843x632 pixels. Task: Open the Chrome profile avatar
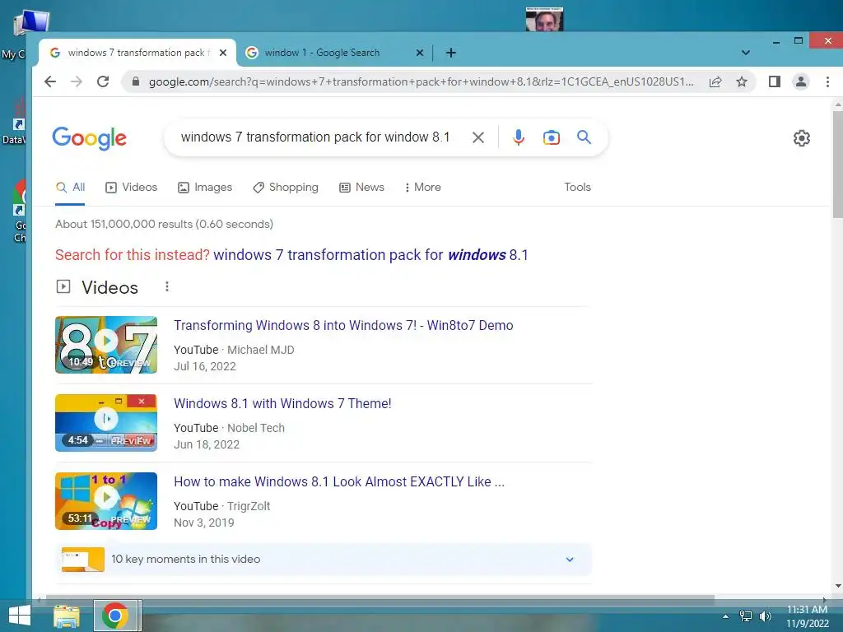pos(800,81)
